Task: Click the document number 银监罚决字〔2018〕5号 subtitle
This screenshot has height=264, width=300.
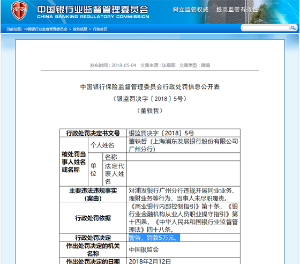Action: pos(150,99)
